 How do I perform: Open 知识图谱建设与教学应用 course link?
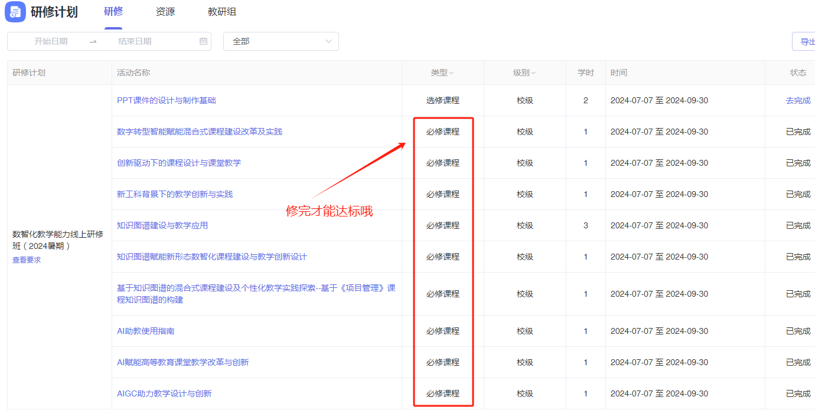[x=162, y=225]
